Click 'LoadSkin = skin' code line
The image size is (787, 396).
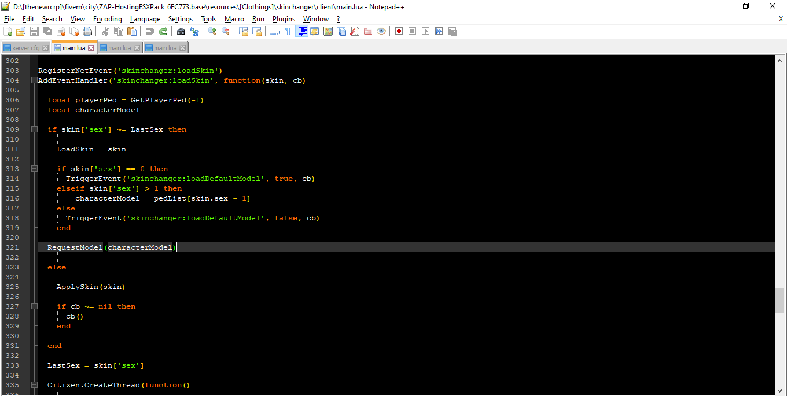pos(91,149)
